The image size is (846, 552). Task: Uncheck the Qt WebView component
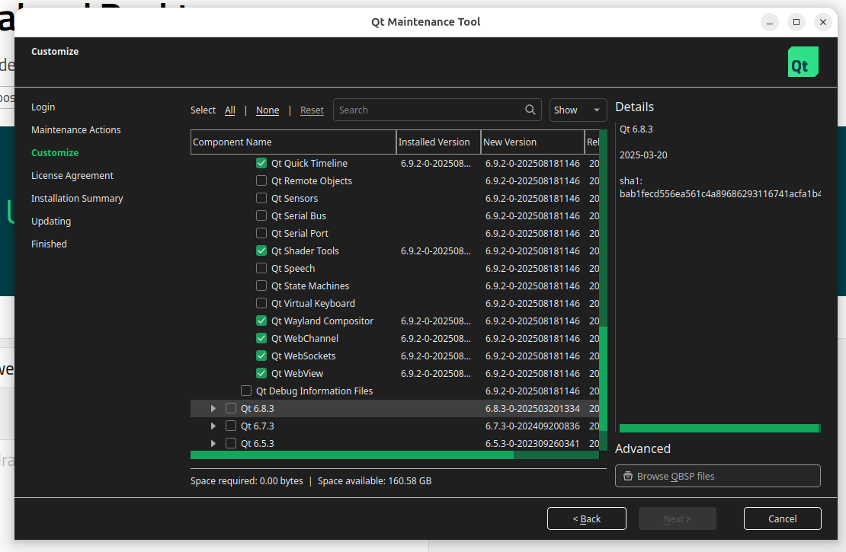pyautogui.click(x=261, y=373)
